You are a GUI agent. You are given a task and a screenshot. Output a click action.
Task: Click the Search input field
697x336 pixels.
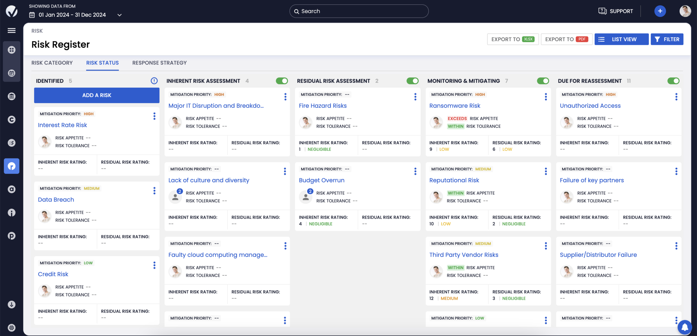(x=359, y=11)
